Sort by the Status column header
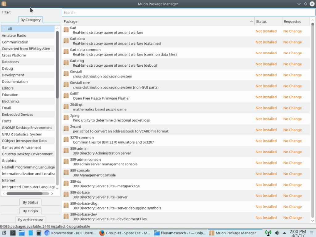 click(x=268, y=22)
